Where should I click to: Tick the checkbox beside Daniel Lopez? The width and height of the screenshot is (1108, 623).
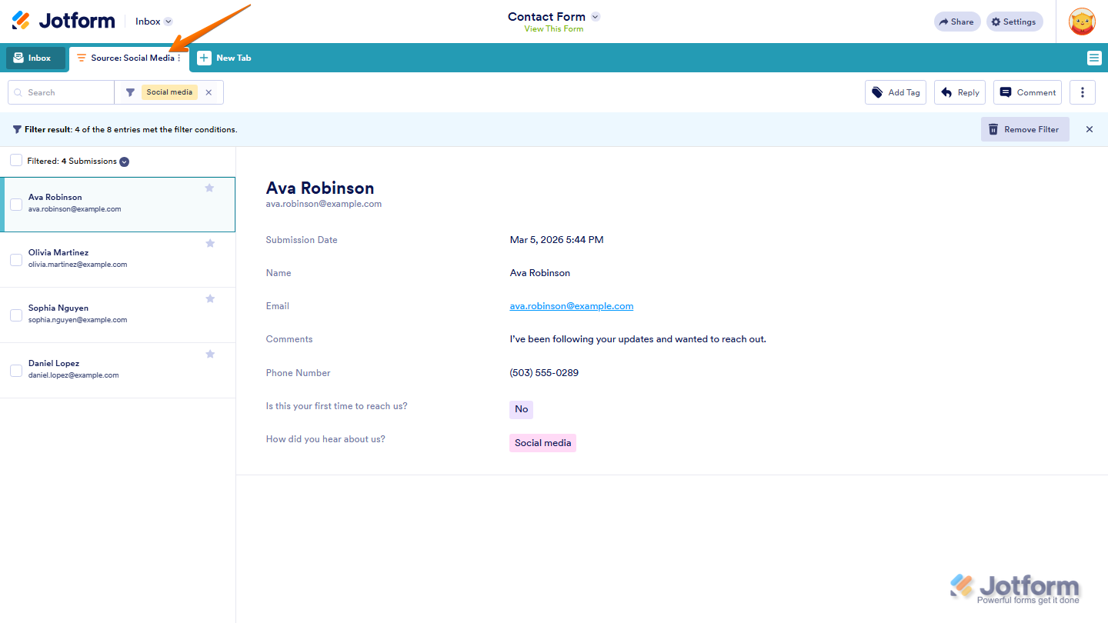tap(16, 371)
